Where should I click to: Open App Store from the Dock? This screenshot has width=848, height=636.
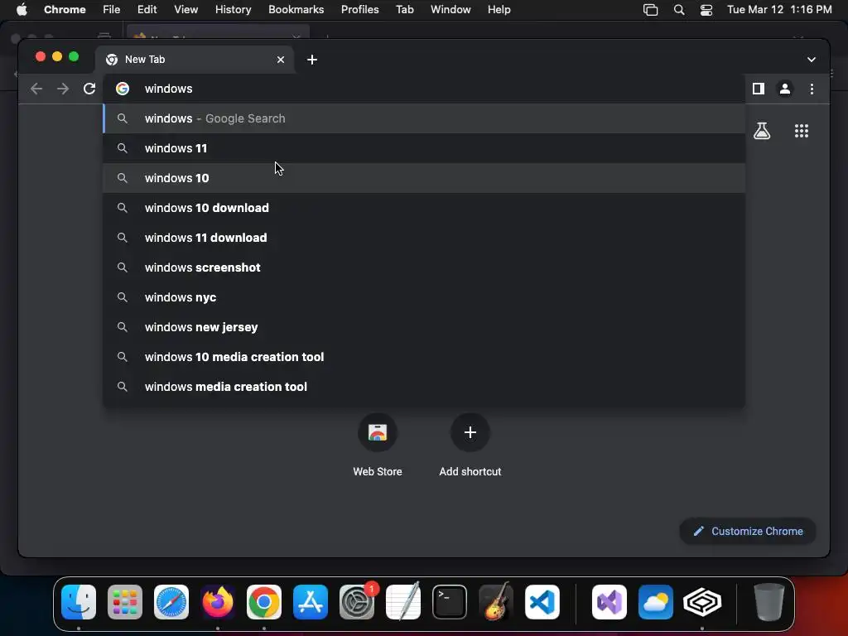click(x=311, y=602)
